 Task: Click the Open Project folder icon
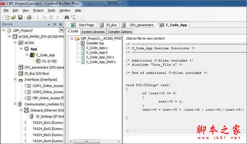14,17
